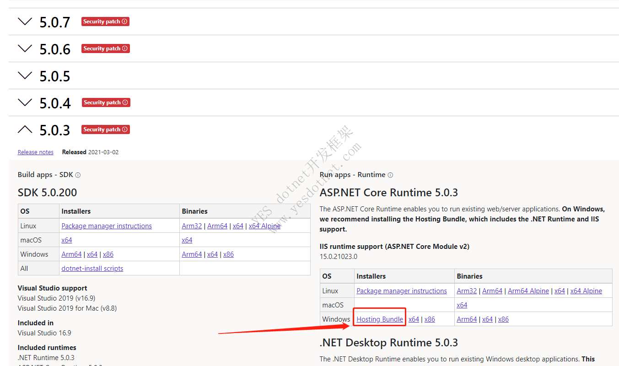This screenshot has height=366, width=619.
Task: Expand the 5.0.4 release section
Action: (25, 102)
